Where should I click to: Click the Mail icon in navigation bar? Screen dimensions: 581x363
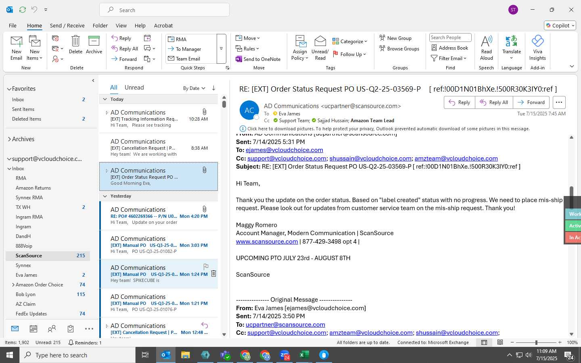[x=15, y=329]
